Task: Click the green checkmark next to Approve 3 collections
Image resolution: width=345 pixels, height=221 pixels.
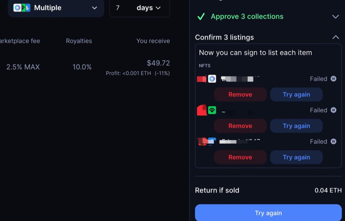Action: tap(201, 17)
